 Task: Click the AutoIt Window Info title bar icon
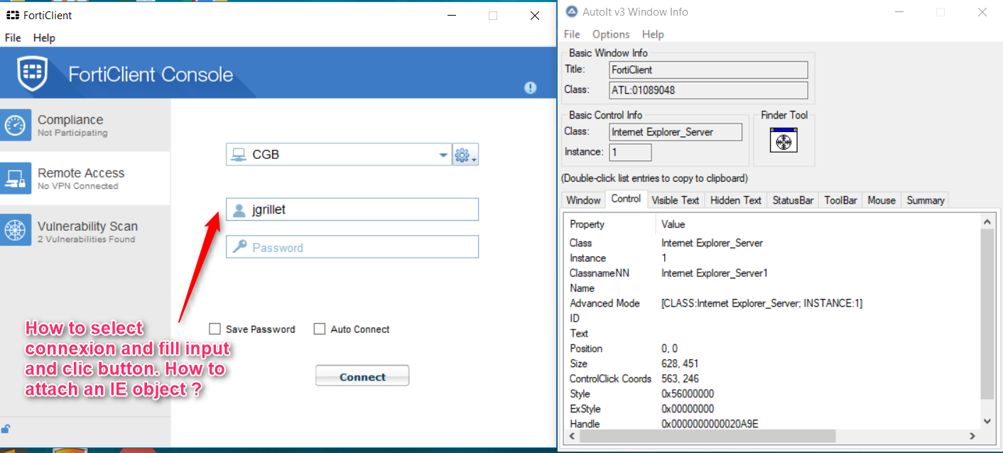tap(571, 11)
